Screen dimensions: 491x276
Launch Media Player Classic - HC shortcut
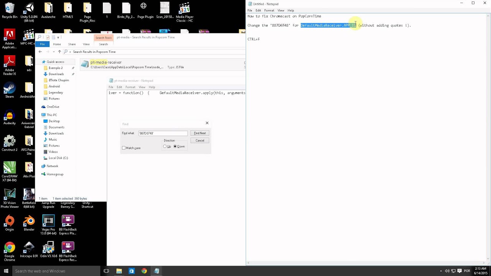pyautogui.click(x=185, y=12)
